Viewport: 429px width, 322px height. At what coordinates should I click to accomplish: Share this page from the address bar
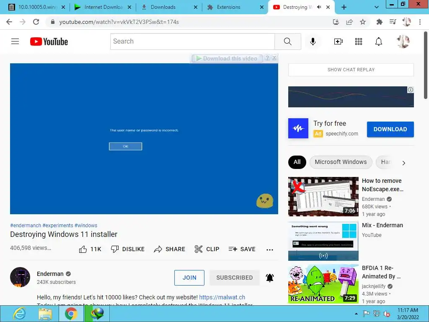click(x=349, y=22)
